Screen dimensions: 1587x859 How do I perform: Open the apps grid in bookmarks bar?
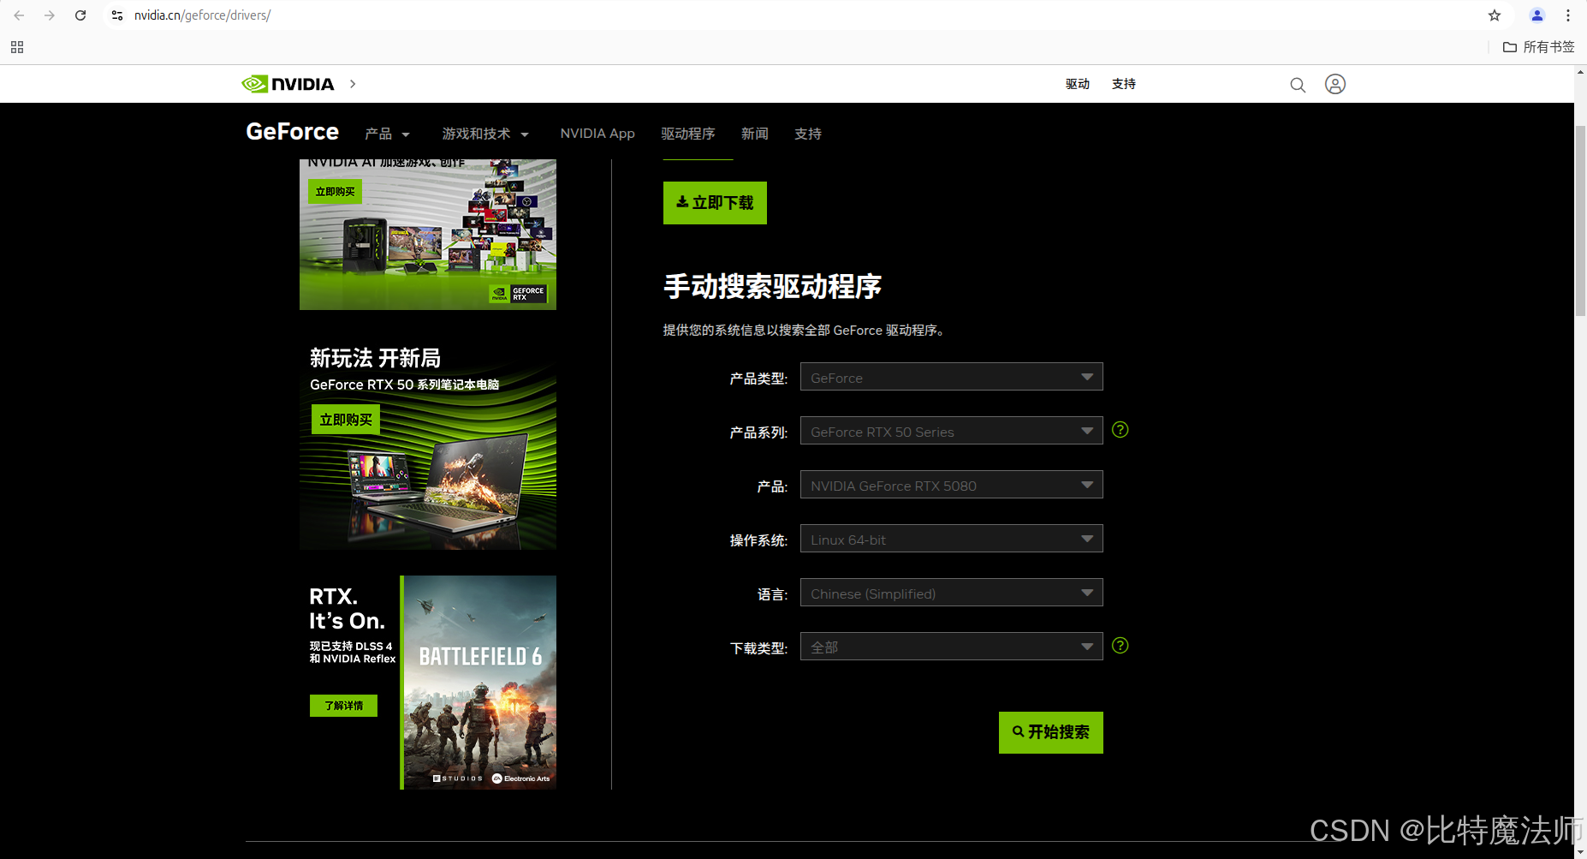pyautogui.click(x=17, y=47)
